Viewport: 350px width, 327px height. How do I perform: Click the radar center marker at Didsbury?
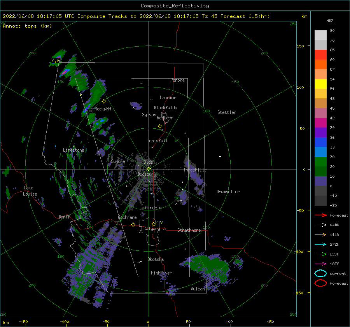[x=149, y=169]
